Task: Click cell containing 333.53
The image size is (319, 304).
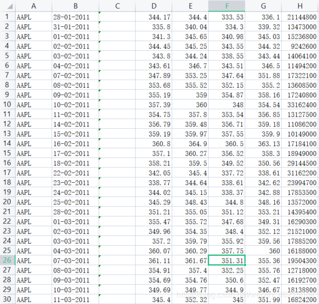Action: click(227, 17)
